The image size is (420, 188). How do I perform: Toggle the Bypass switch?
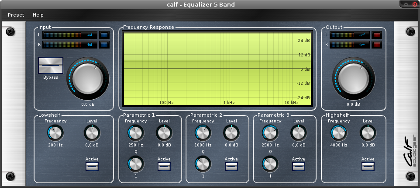coord(51,66)
